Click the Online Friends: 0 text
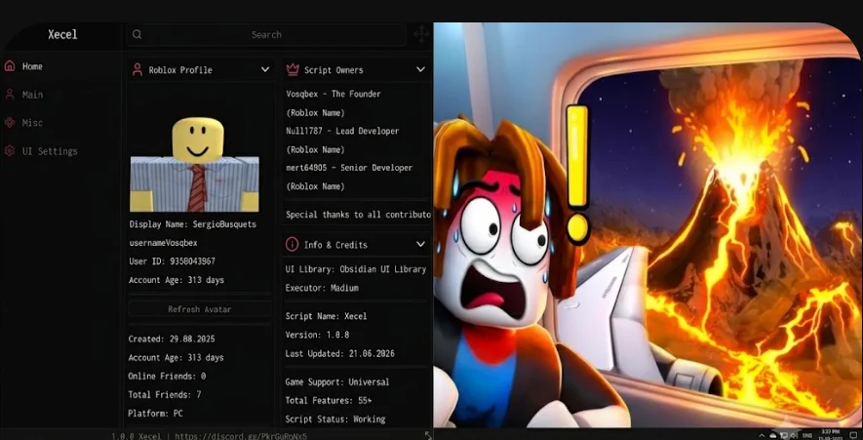This screenshot has width=863, height=440. click(167, 377)
